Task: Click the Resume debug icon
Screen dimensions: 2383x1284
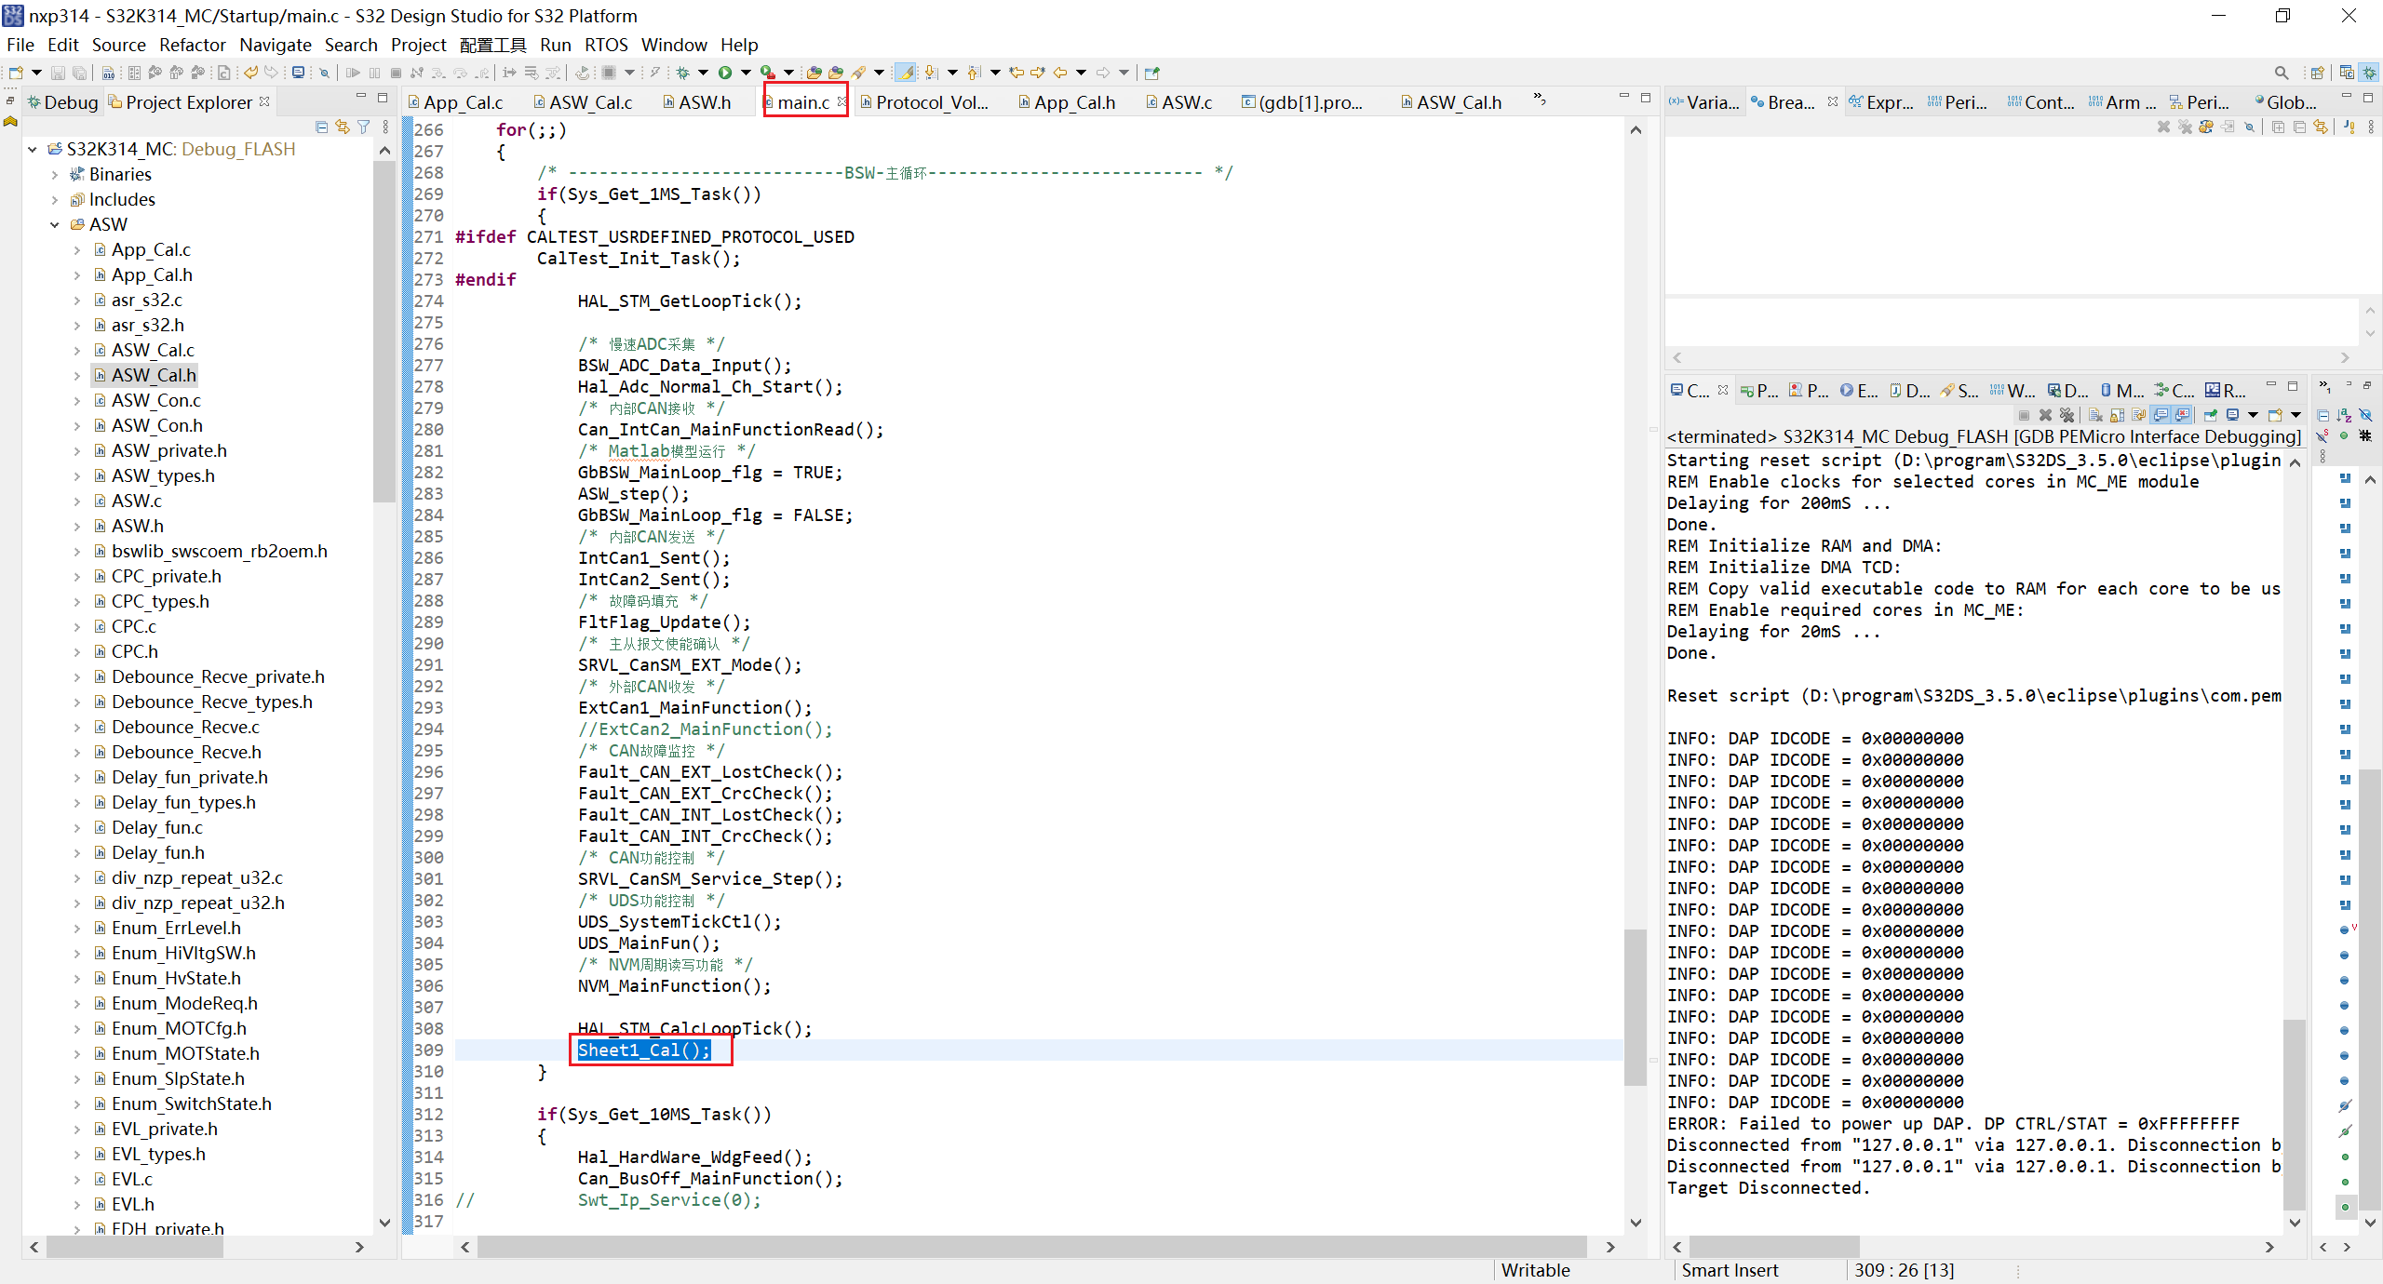Action: point(353,73)
